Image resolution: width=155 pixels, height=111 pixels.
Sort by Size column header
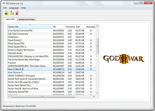80,27
